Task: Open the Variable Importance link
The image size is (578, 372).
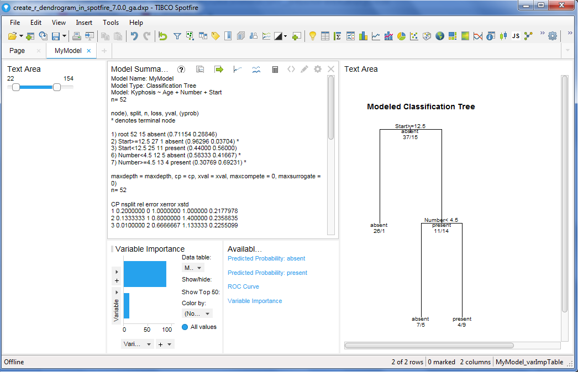Action: coord(255,301)
